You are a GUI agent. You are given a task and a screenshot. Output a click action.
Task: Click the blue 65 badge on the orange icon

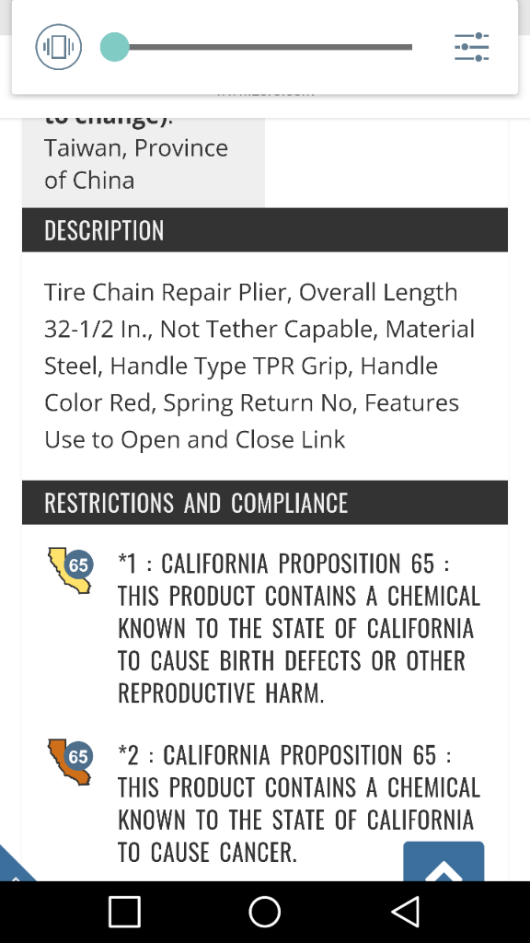79,757
